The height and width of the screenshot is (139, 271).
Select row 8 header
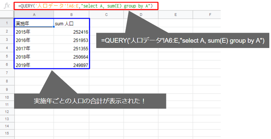7,81
